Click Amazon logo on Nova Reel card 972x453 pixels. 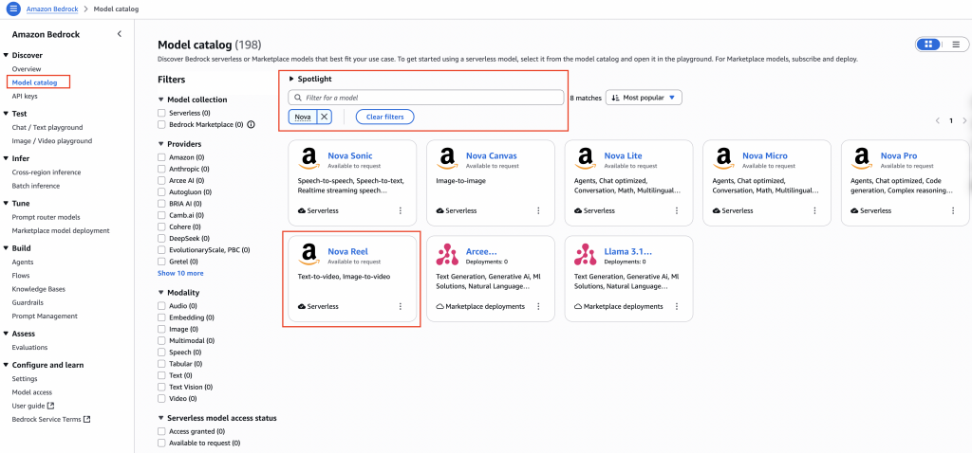(308, 254)
